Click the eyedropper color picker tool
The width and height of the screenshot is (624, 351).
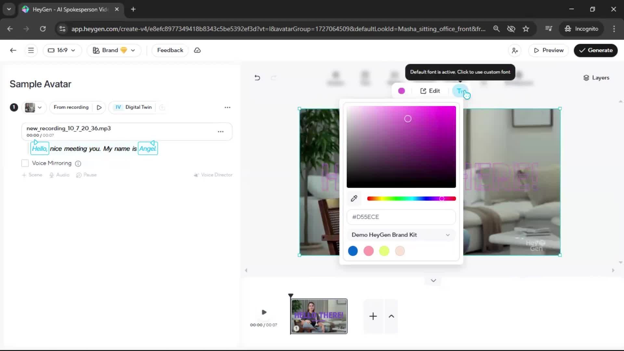[x=354, y=198]
